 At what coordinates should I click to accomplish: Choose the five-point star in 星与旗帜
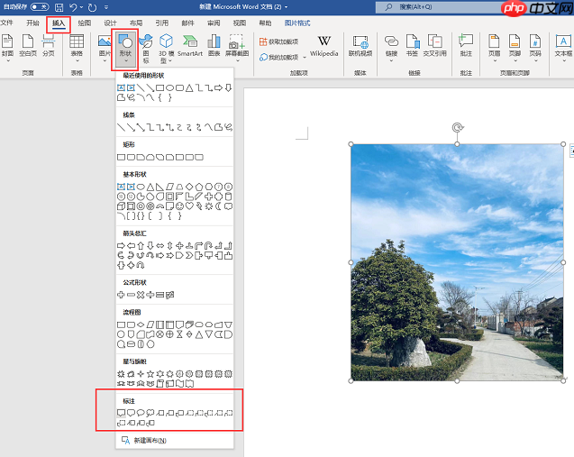coord(150,374)
